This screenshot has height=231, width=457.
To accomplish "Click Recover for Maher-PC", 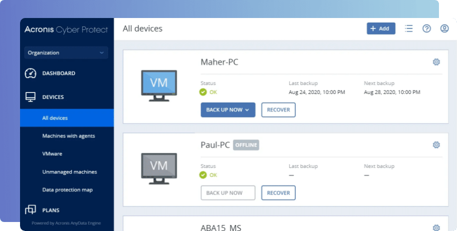I will (278, 110).
